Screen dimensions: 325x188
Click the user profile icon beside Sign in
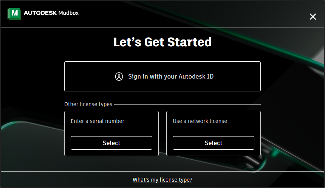click(x=119, y=76)
